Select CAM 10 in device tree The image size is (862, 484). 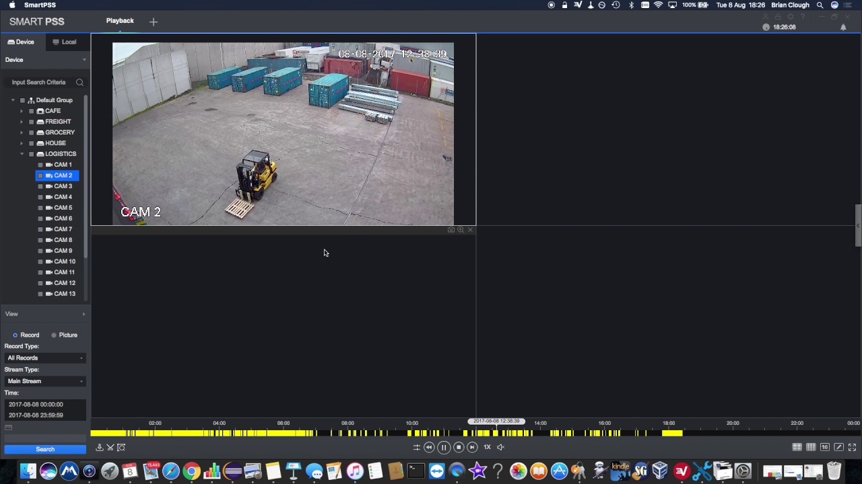pyautogui.click(x=65, y=261)
